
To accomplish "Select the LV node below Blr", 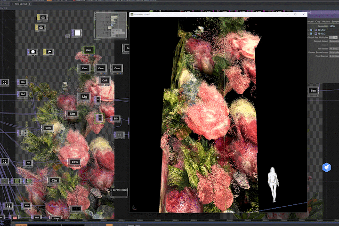I will coord(119,135).
